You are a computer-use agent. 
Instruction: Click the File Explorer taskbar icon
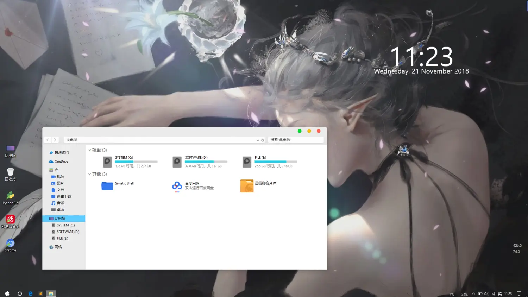[51, 293]
